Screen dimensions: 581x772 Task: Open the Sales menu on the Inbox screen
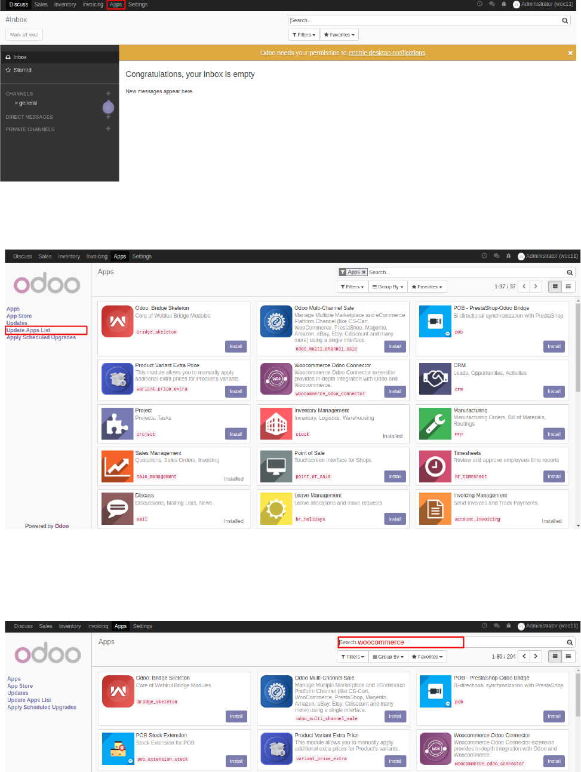pos(41,4)
